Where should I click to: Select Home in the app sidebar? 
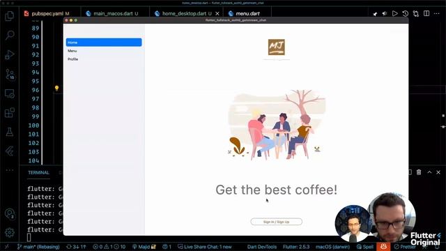tap(104, 43)
